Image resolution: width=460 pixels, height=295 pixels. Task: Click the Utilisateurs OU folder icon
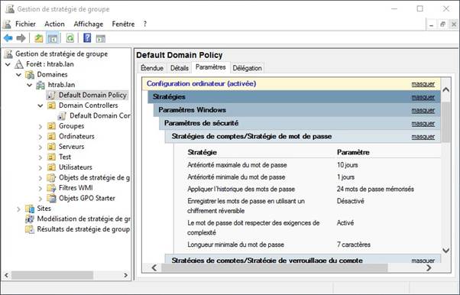pos(51,167)
